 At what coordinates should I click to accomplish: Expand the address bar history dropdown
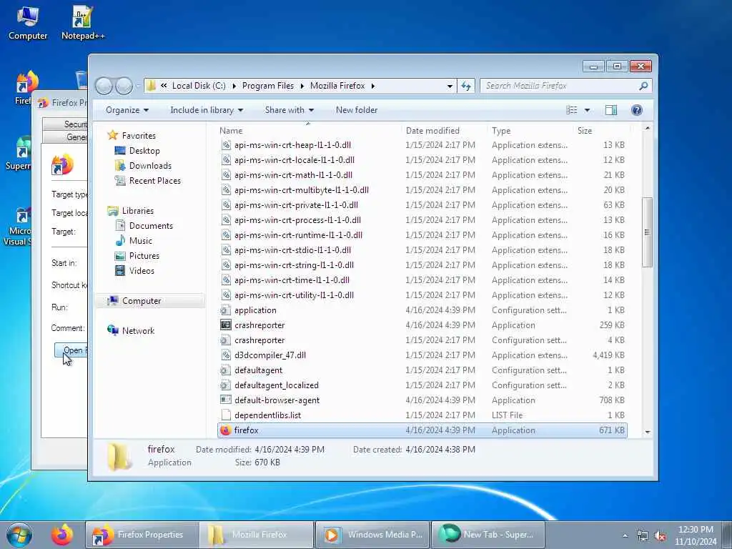tap(450, 86)
